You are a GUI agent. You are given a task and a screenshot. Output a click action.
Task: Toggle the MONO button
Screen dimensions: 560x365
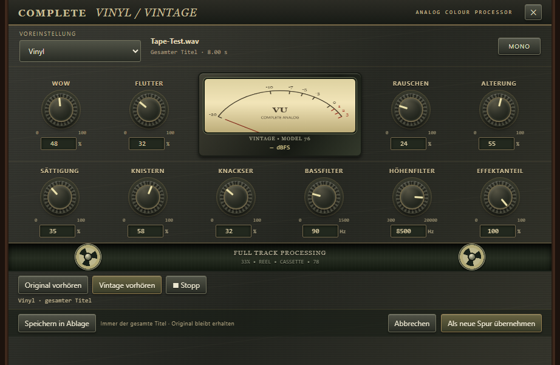[x=519, y=46]
